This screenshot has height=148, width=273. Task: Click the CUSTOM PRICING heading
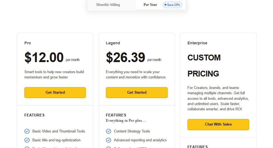coord(204,66)
